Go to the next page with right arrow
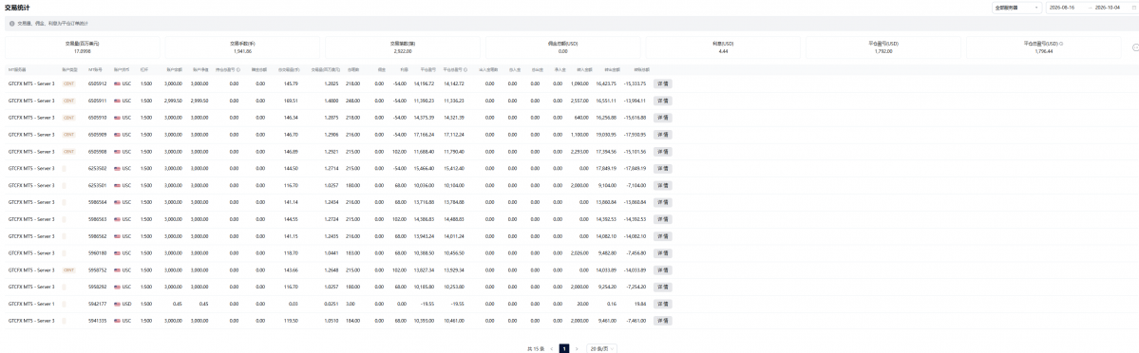 coord(577,348)
